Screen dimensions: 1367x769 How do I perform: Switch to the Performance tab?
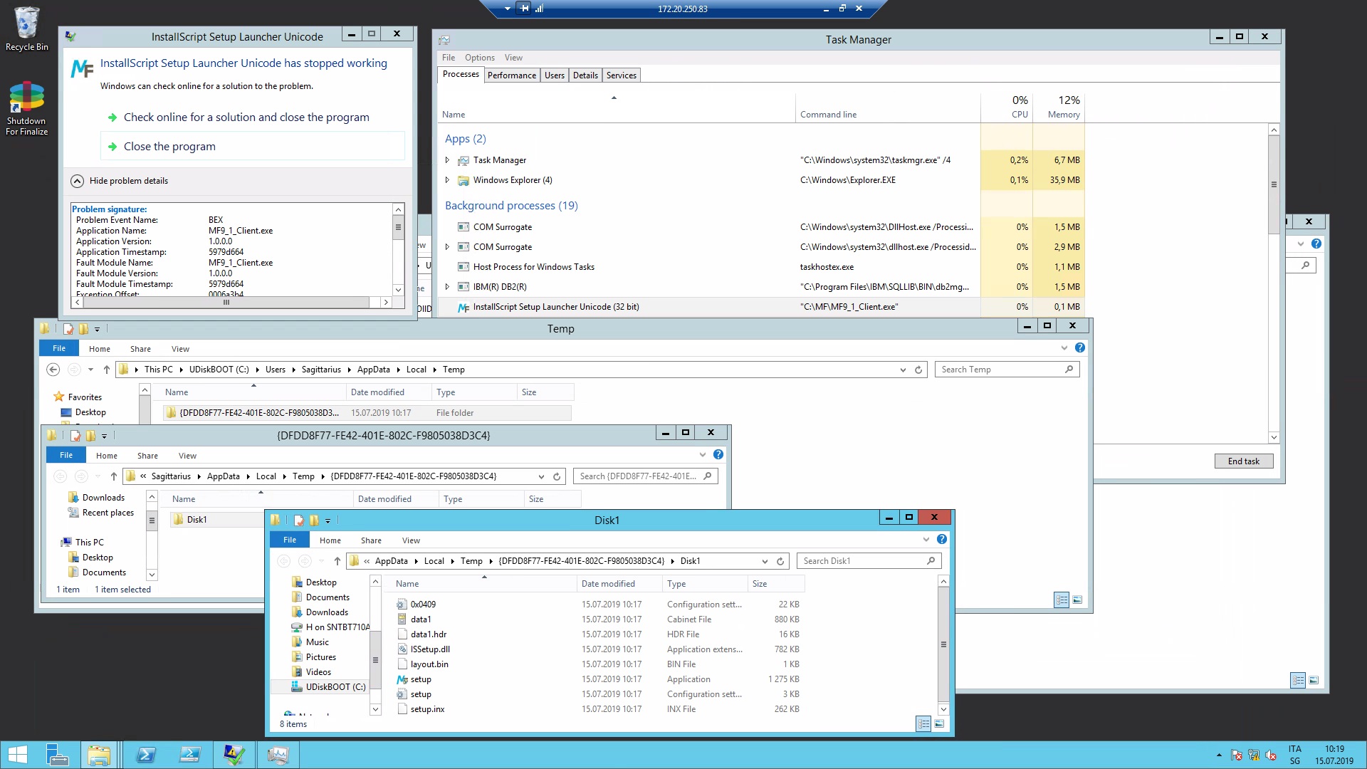pos(511,75)
